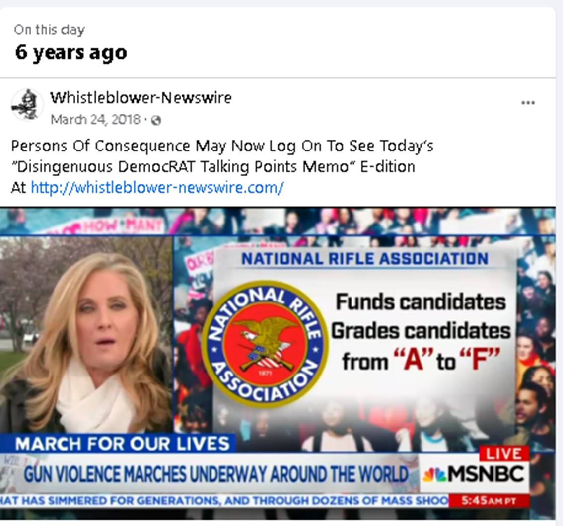Click the reporter's video frame
563x526 pixels.
click(86, 335)
